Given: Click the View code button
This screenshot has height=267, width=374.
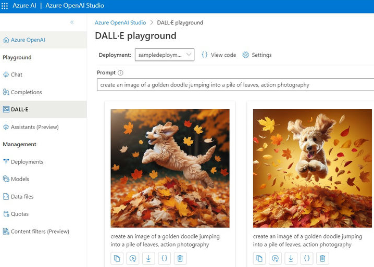Looking at the screenshot, I should point(219,55).
